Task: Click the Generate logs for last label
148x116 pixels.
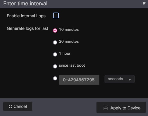Action: pyautogui.click(x=28, y=28)
